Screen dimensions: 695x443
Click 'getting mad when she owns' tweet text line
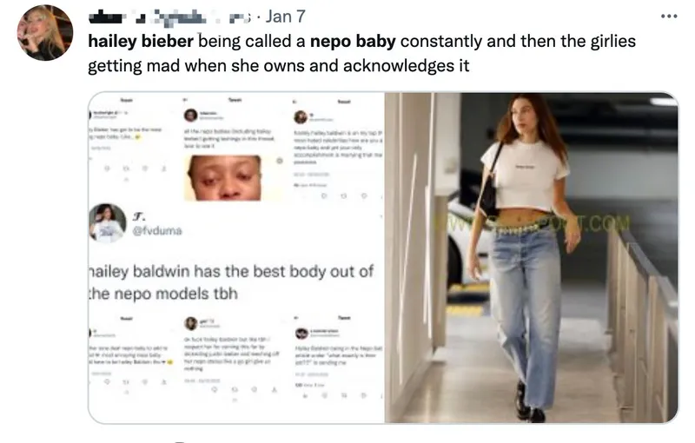[278, 66]
